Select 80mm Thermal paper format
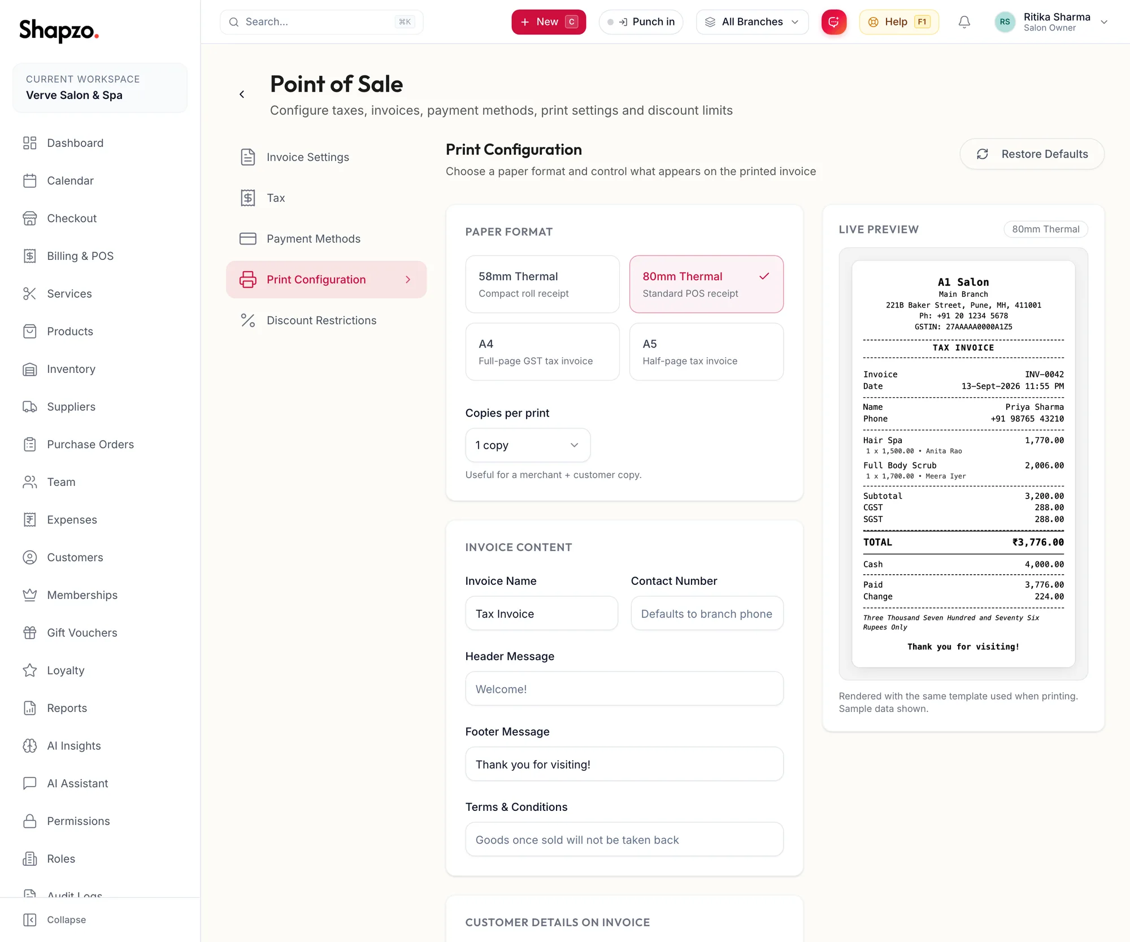 [706, 284]
